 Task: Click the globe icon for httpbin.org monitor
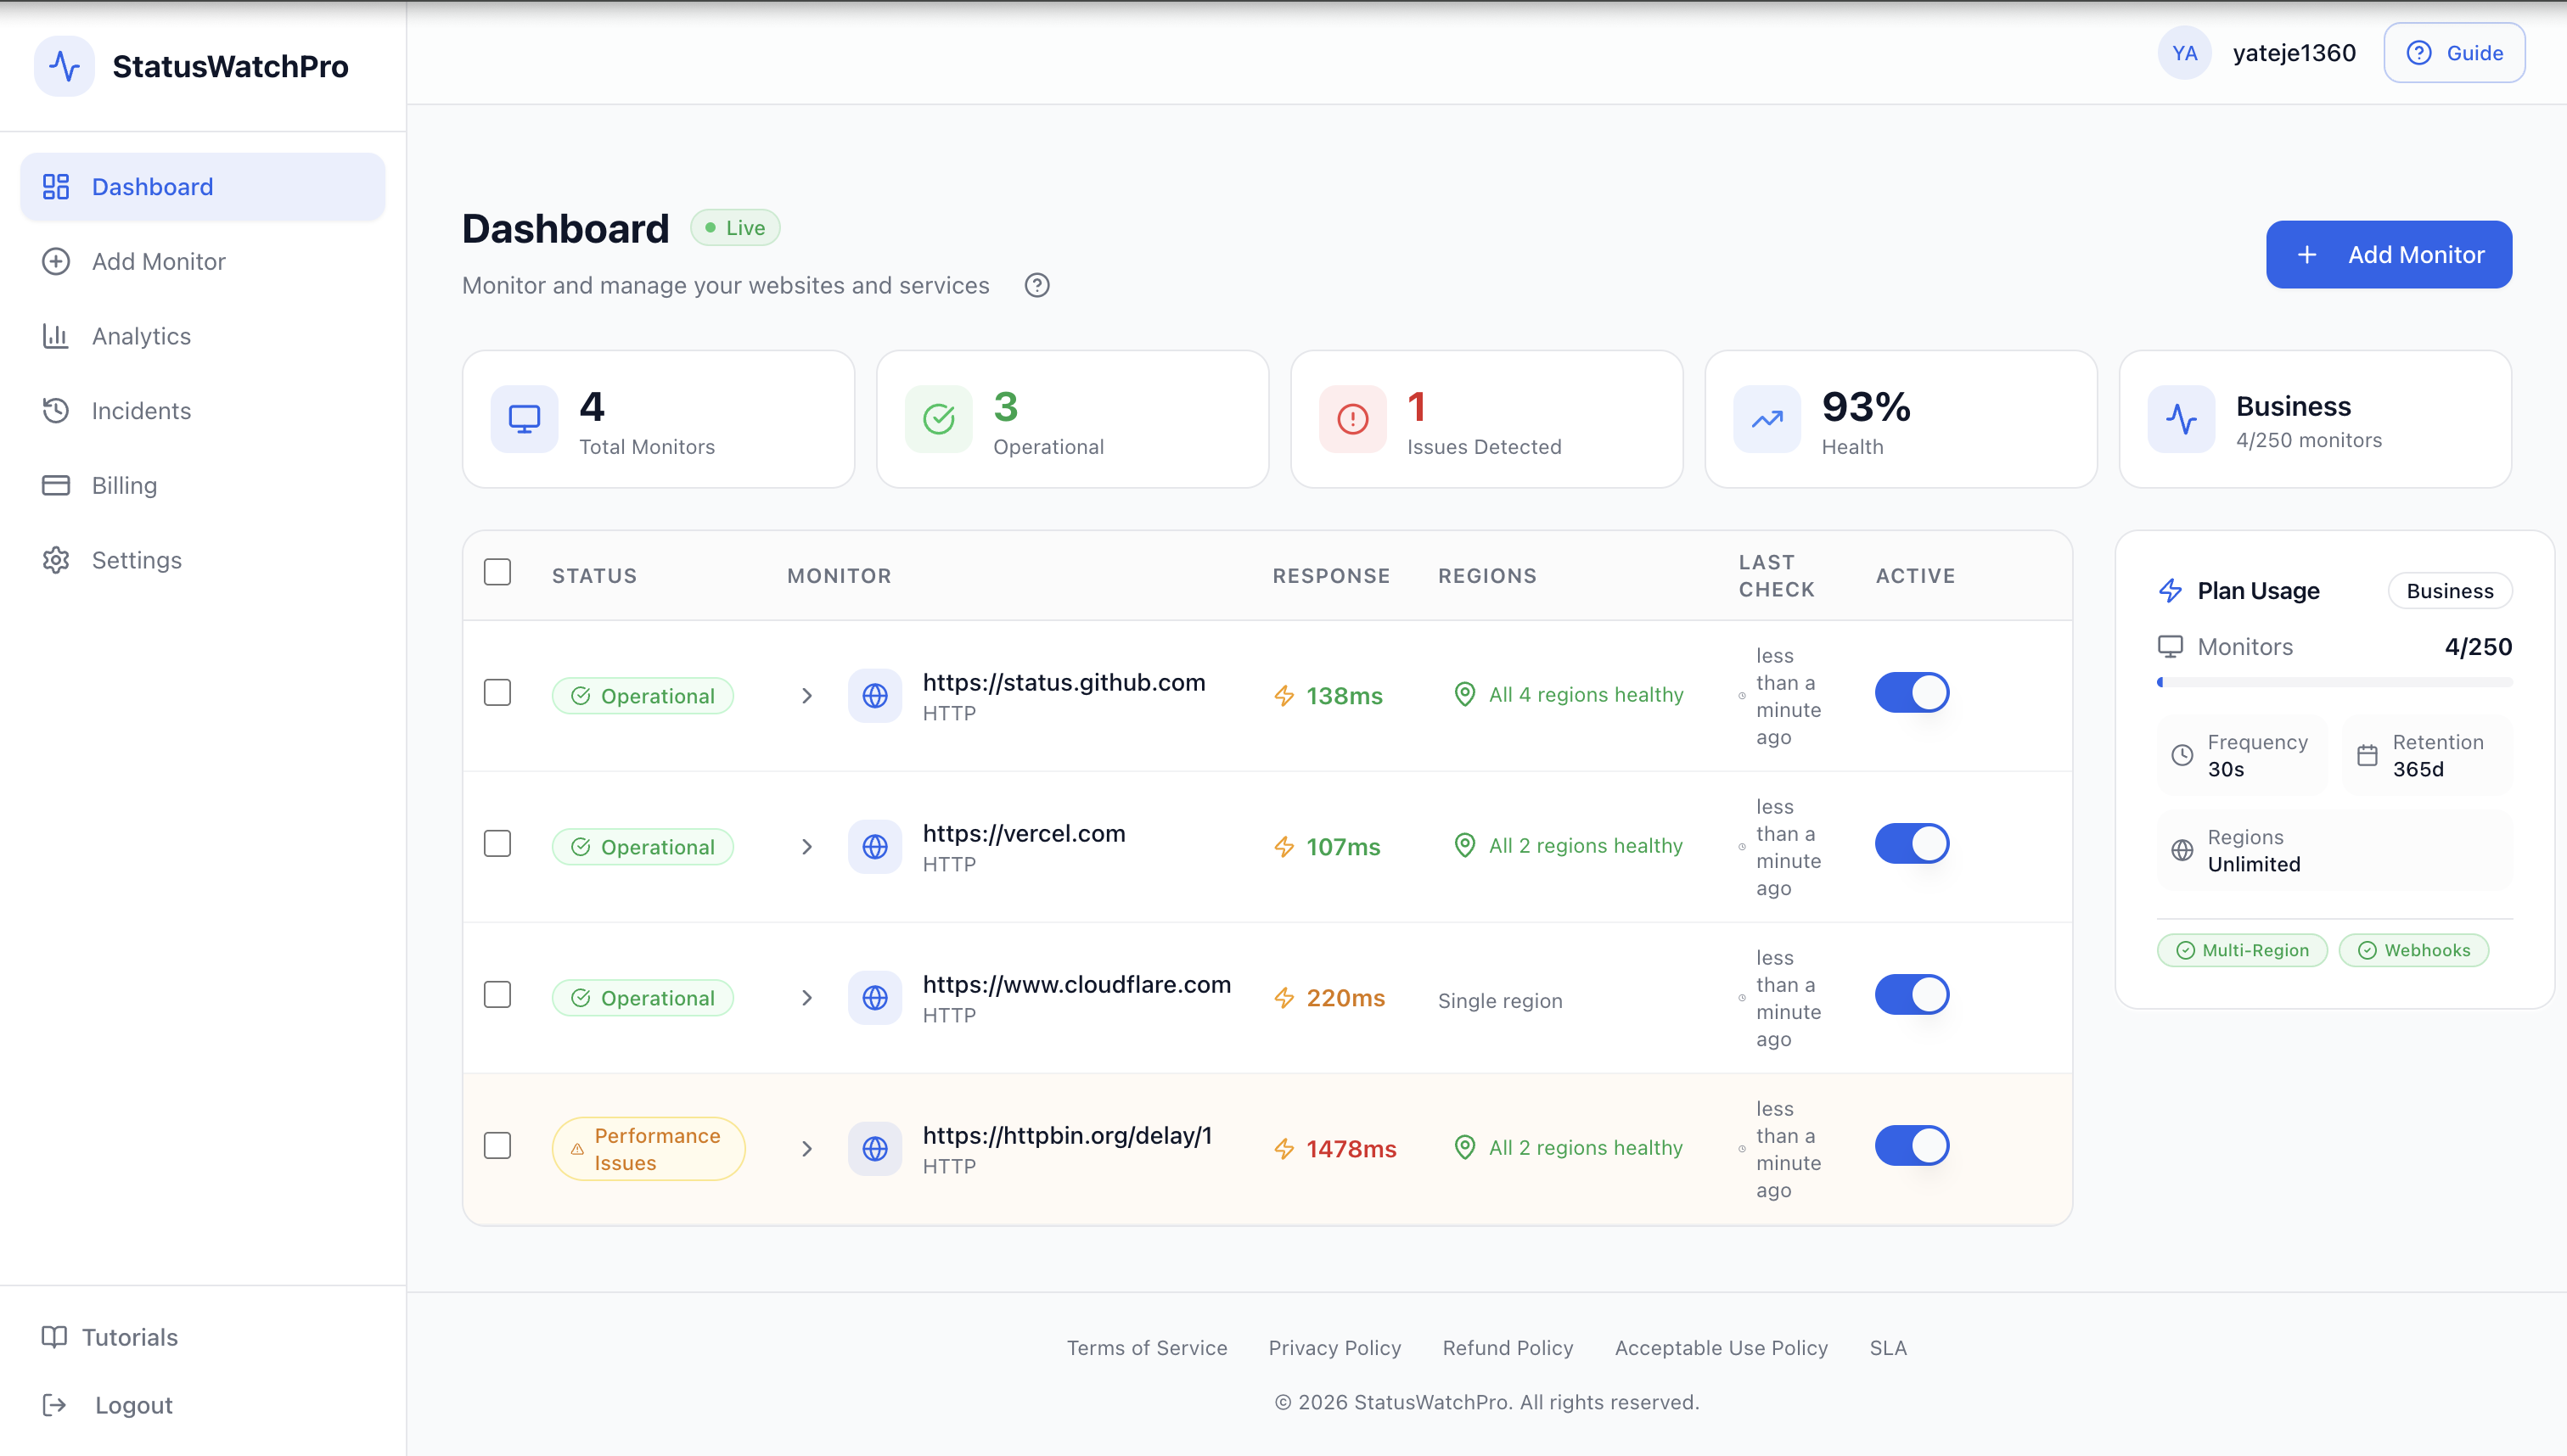click(x=874, y=1149)
